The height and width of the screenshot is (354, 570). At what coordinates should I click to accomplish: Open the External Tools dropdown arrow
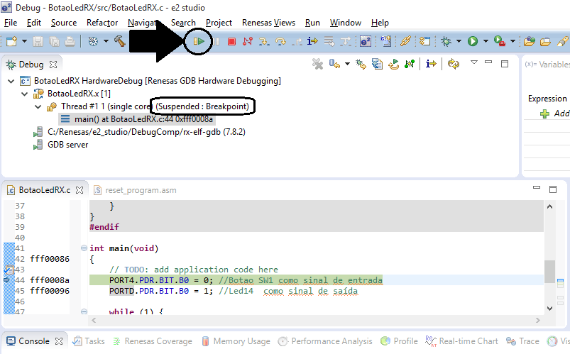513,41
